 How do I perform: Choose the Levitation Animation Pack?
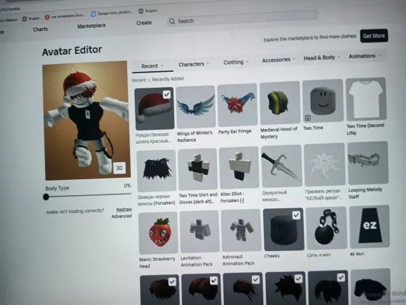coord(200,231)
